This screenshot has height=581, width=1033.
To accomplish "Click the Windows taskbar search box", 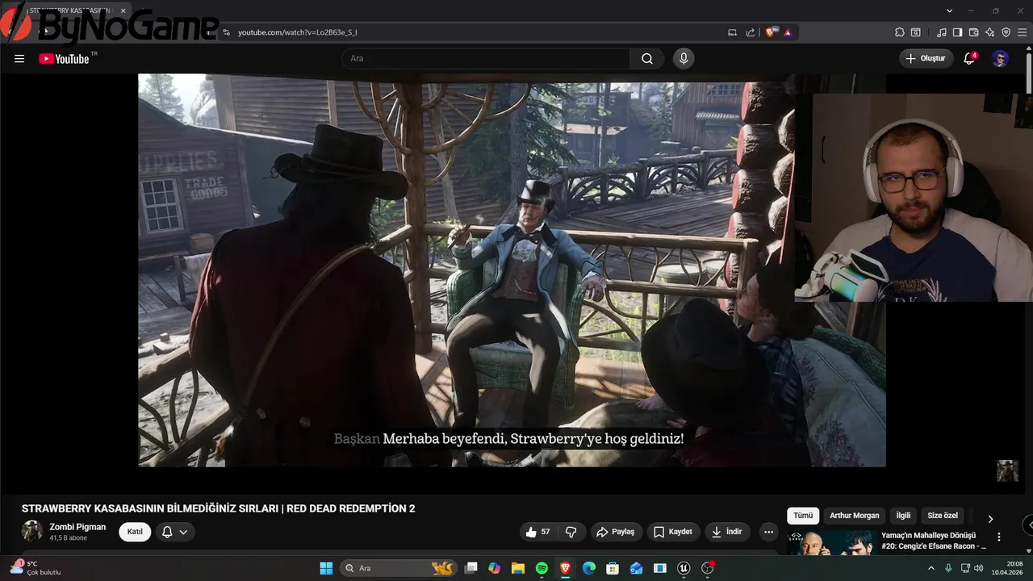I will [397, 568].
